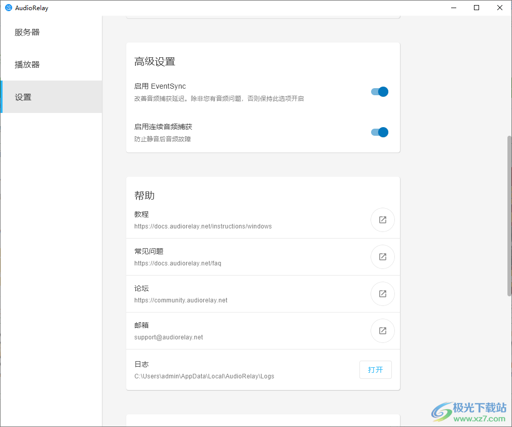Minimize the AudioRelay window
512x427 pixels.
(453, 8)
